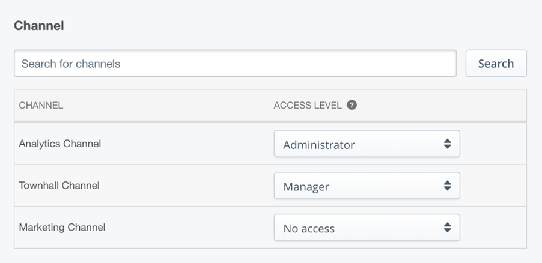This screenshot has height=263, width=542.
Task: Select the Marketing Channel row name
Action: (62, 228)
